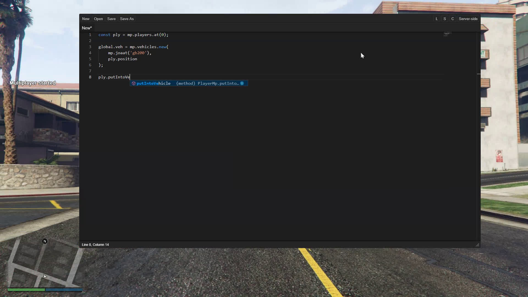Toggle Server-side execution mode

click(468, 18)
